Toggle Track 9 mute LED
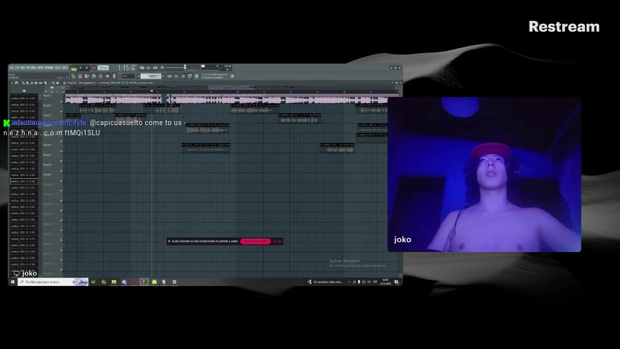 pyautogui.click(x=61, y=181)
